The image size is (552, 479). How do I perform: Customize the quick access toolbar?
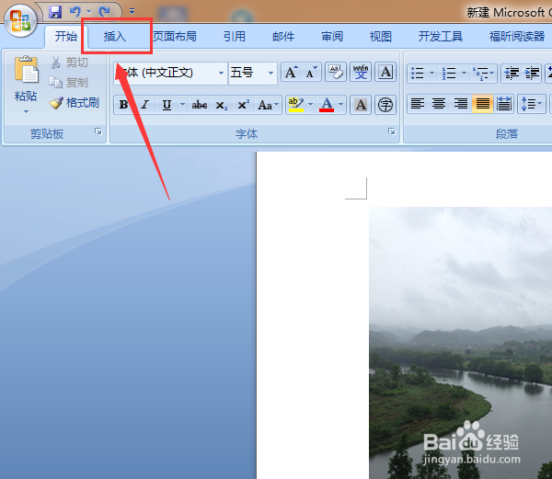point(132,12)
